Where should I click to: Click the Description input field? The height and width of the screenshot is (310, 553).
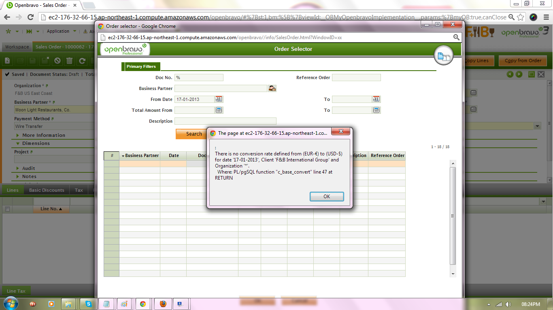pos(225,121)
